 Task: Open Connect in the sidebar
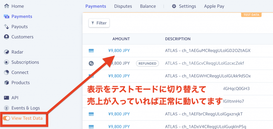tap(20, 72)
